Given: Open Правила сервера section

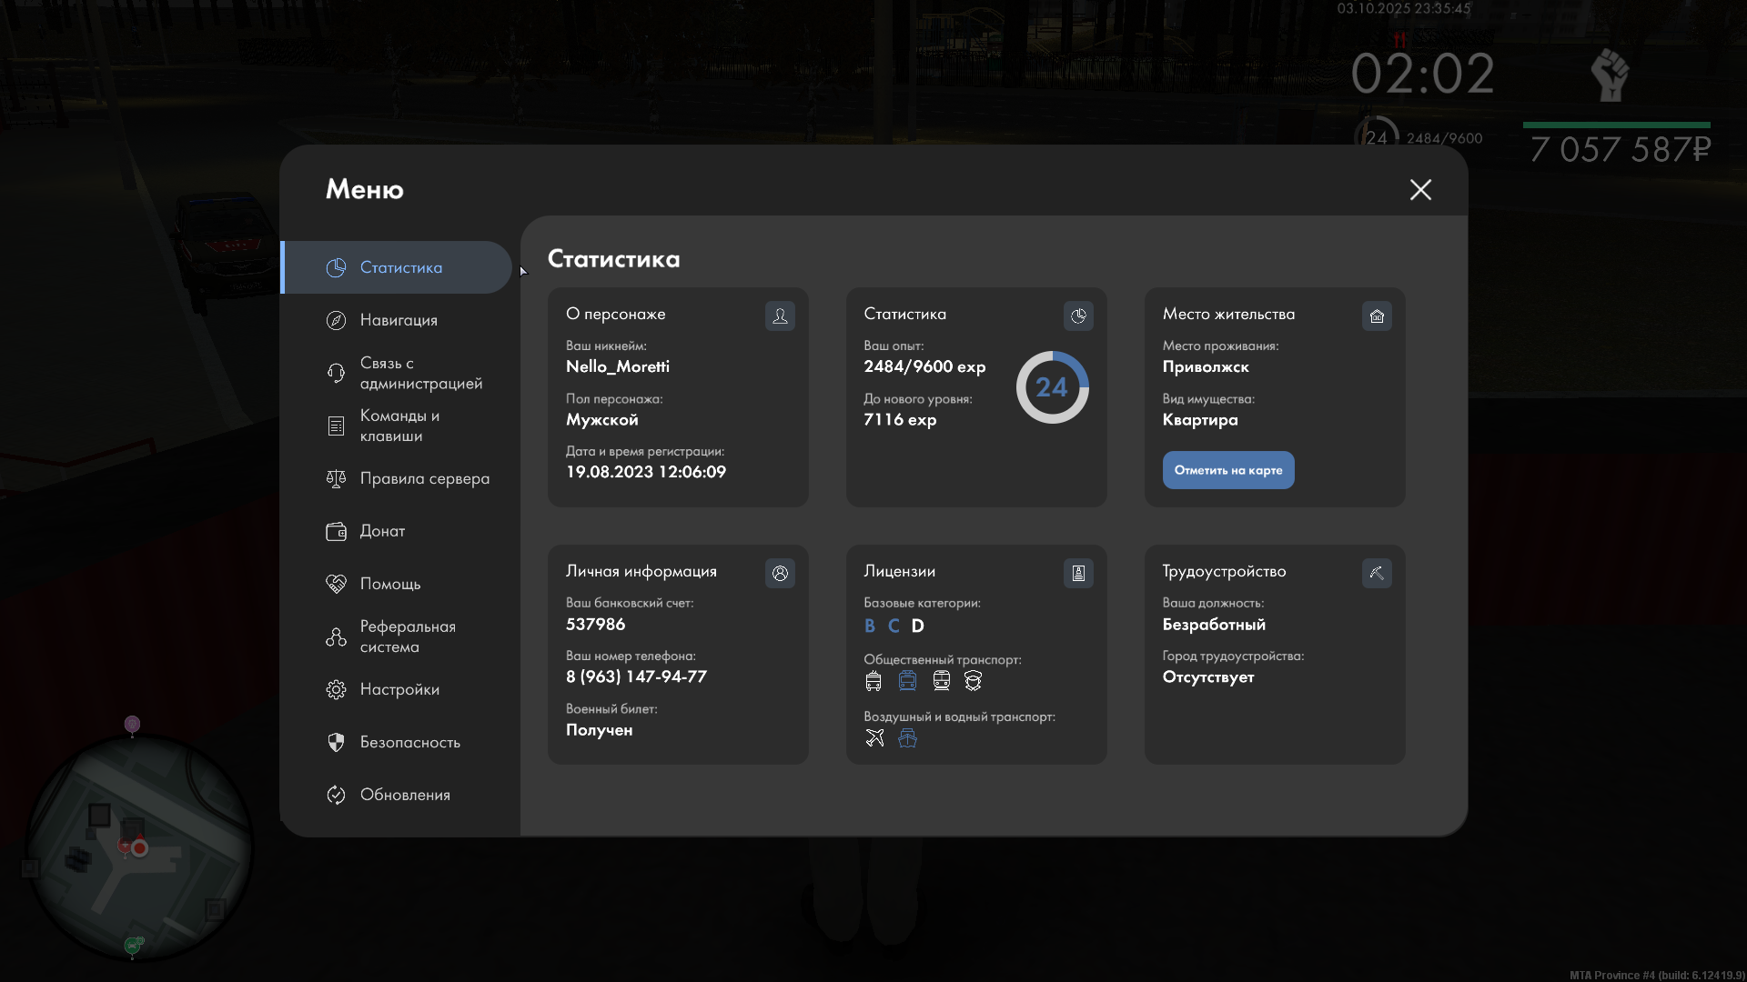Looking at the screenshot, I should click(x=424, y=478).
